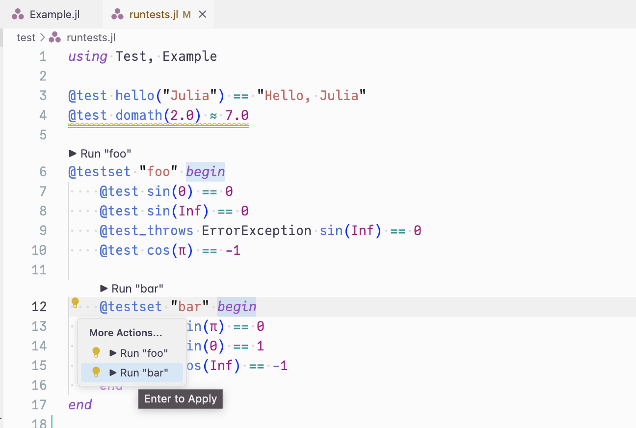Click the Julia icon on the Example.jl tab
Viewport: 636px width, 428px height.
pyautogui.click(x=18, y=14)
